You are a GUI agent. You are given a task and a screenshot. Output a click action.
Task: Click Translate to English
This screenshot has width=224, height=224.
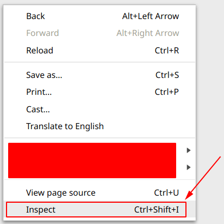pyautogui.click(x=99, y=126)
